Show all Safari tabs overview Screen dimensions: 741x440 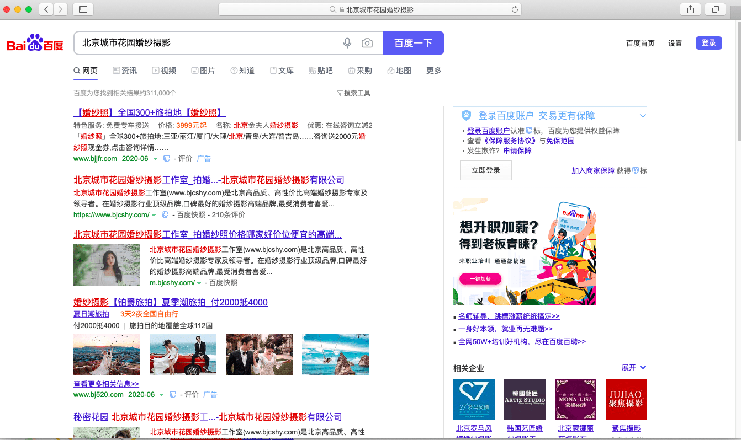point(715,9)
